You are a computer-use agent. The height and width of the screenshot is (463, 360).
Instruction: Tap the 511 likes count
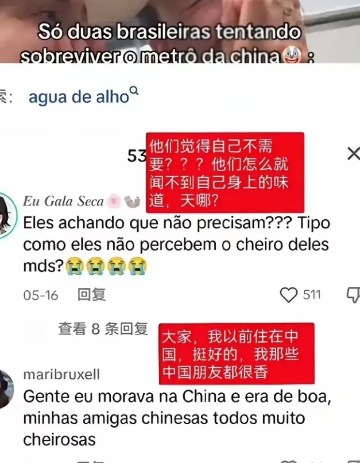pos(312,295)
